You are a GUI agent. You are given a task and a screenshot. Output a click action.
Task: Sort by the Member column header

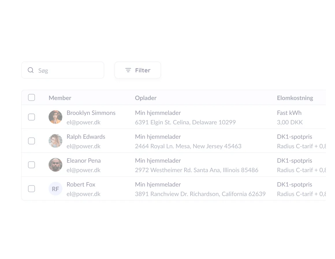[x=60, y=98]
